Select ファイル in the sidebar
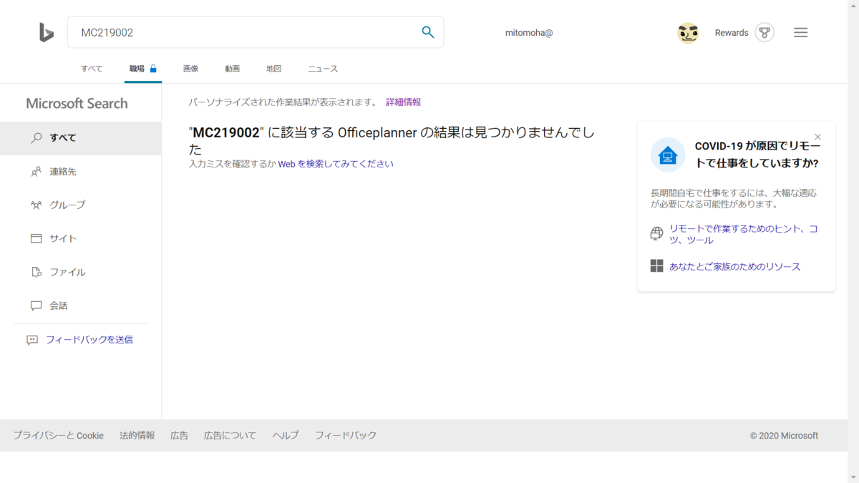This screenshot has width=859, height=483. (x=80, y=272)
